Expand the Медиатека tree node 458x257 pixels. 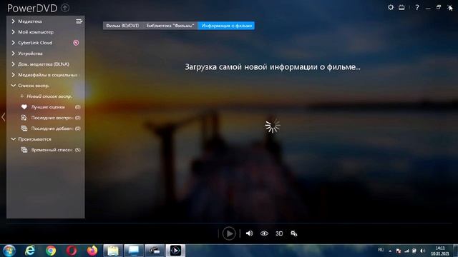pos(13,21)
